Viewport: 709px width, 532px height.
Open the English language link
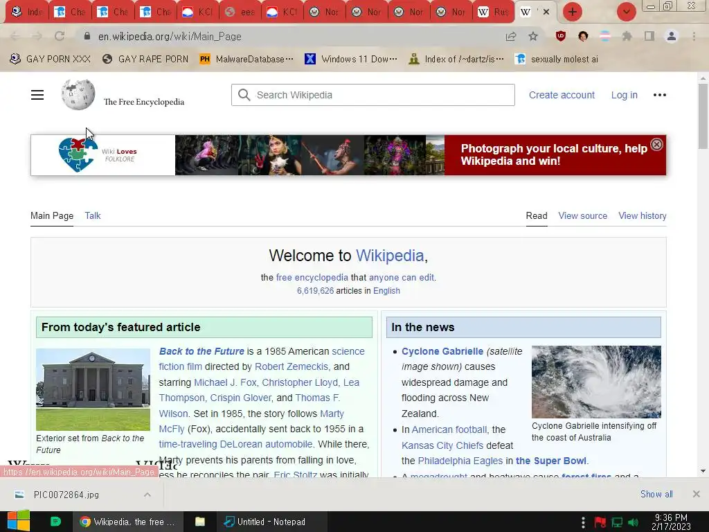(x=386, y=291)
